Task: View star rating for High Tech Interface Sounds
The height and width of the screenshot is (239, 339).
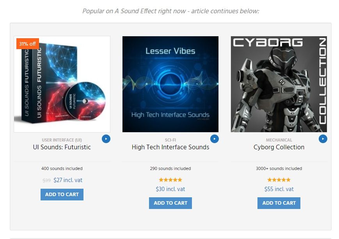Action: [x=170, y=180]
